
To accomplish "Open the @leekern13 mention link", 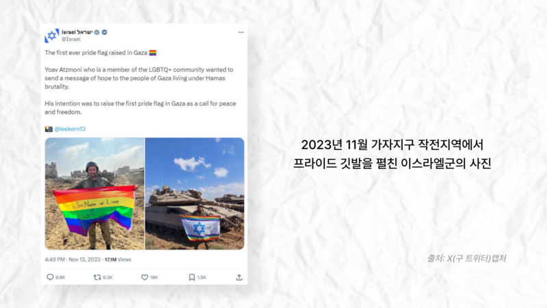I will 70,129.
